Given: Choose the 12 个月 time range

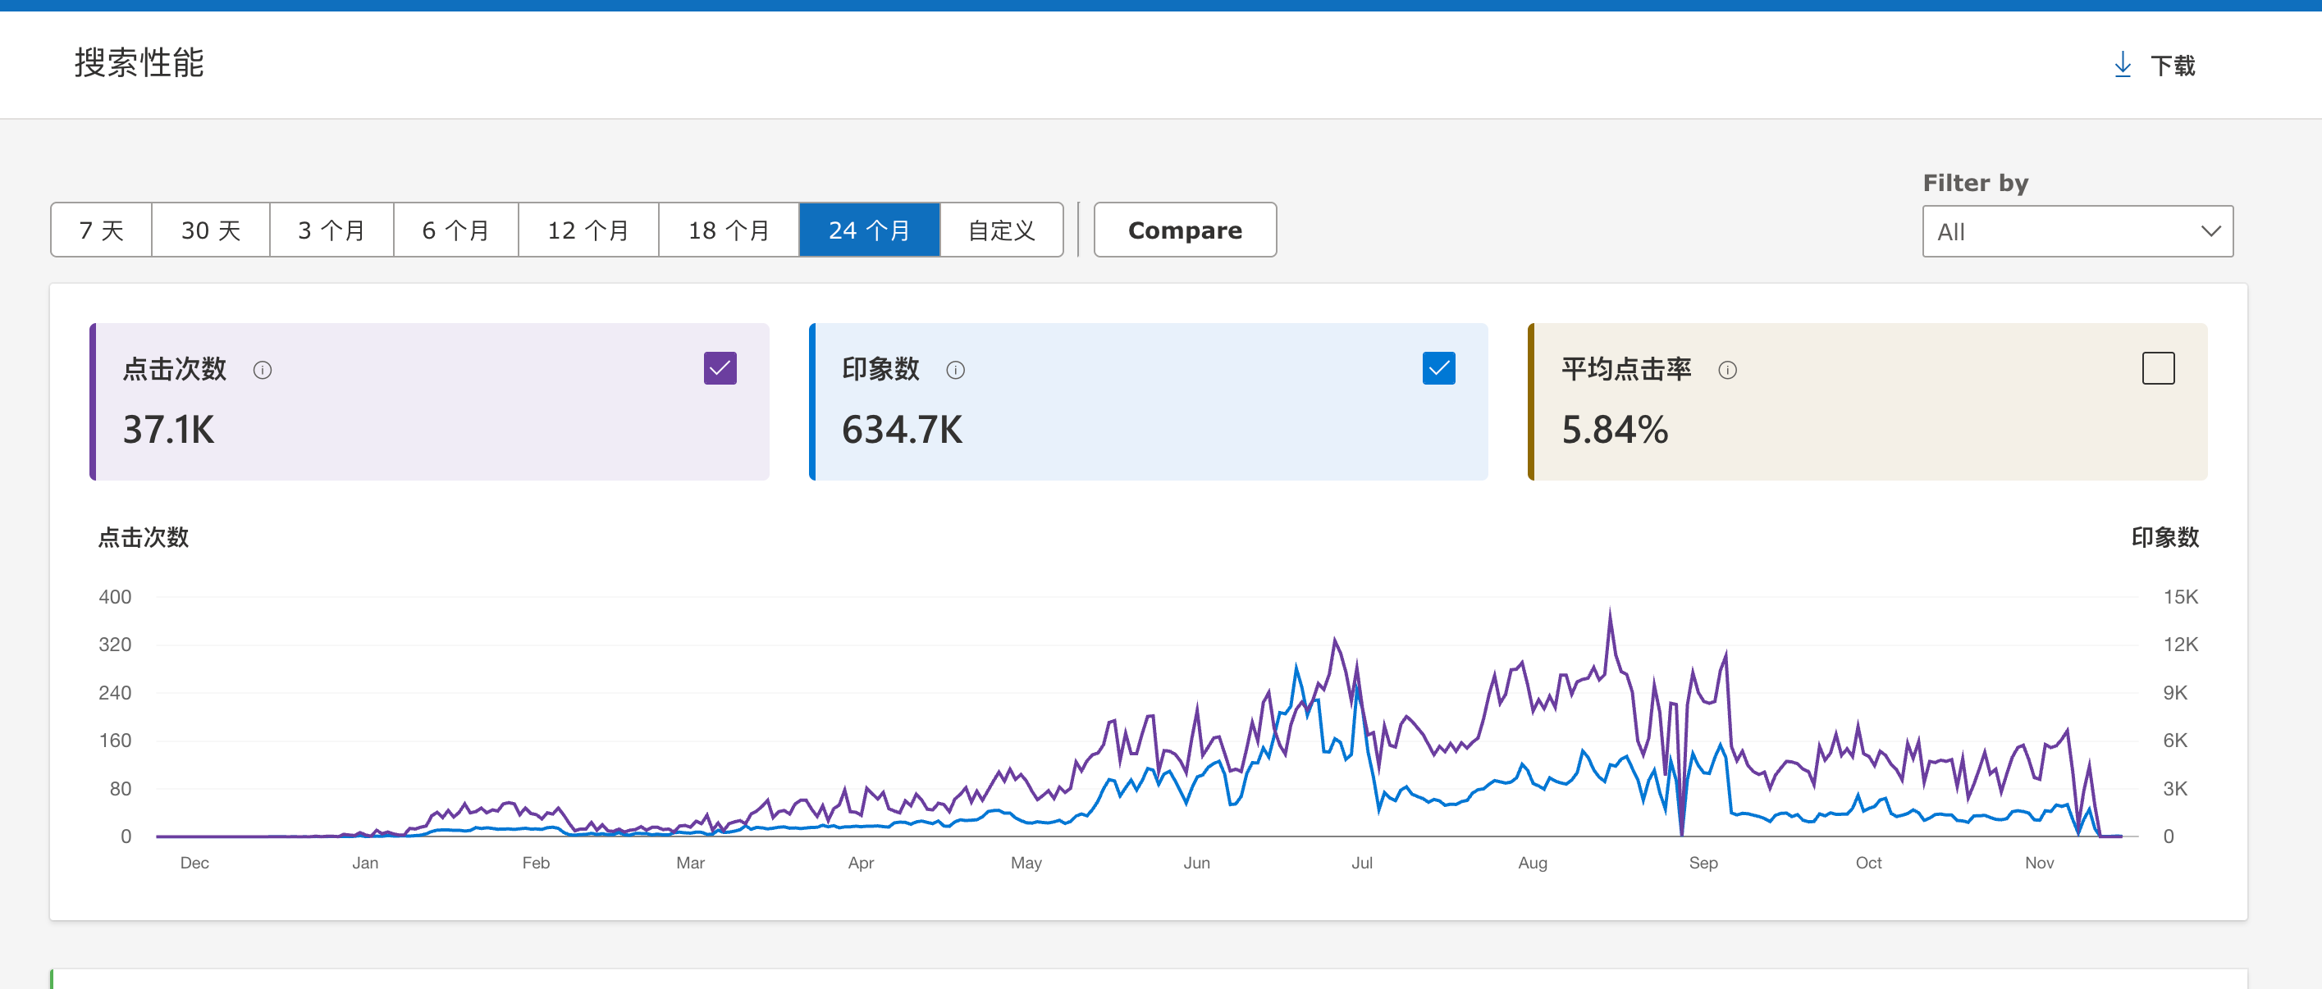Looking at the screenshot, I should point(587,230).
